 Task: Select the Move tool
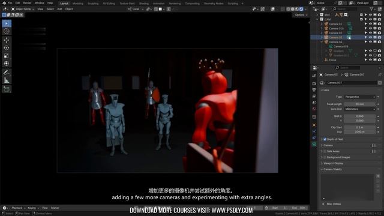[7, 40]
